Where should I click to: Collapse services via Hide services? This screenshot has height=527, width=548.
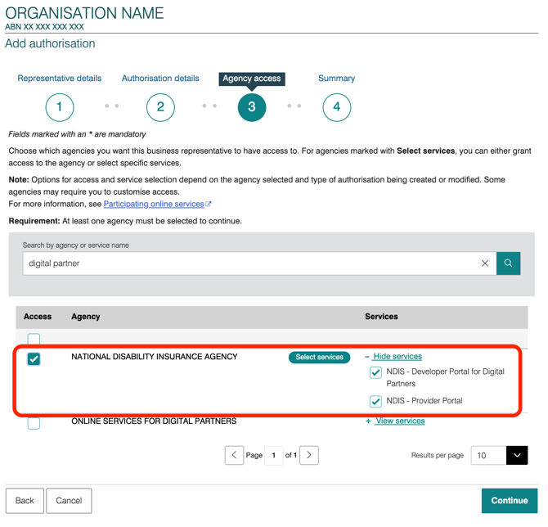[x=397, y=357]
